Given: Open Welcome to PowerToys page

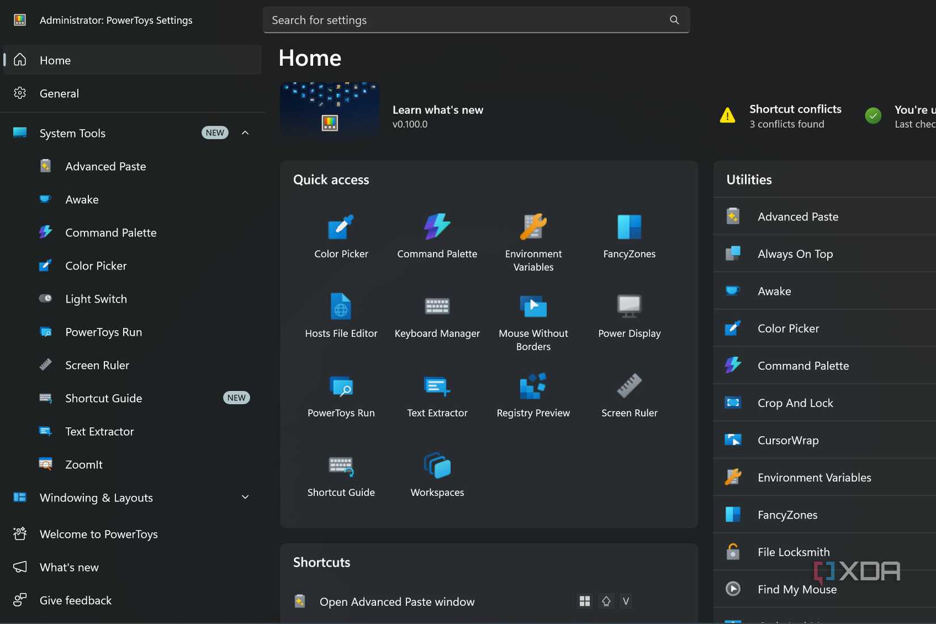Looking at the screenshot, I should click(x=133, y=534).
